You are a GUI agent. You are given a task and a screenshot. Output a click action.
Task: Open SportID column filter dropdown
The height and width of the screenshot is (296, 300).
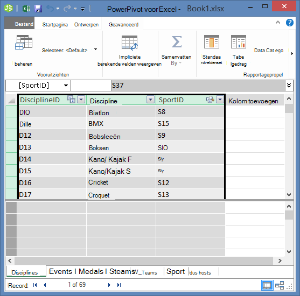coord(220,100)
